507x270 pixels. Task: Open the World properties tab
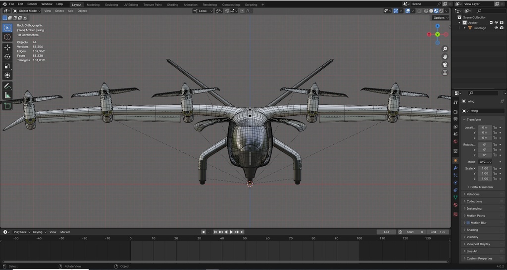456,141
